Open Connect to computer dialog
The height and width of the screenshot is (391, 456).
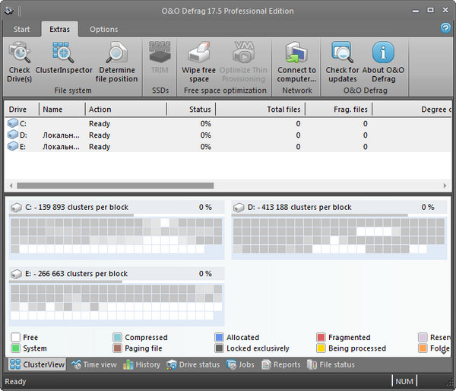point(296,62)
